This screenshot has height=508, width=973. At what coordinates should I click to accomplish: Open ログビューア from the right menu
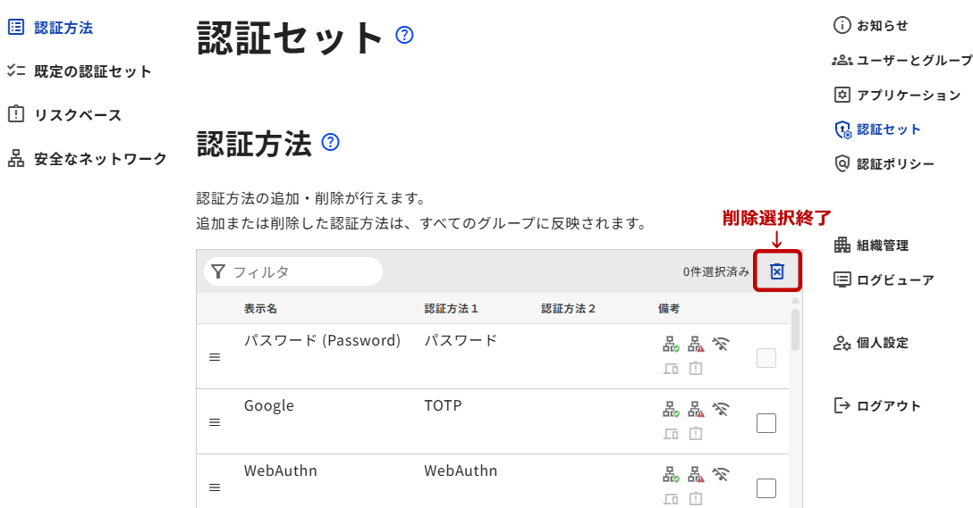[x=894, y=279]
